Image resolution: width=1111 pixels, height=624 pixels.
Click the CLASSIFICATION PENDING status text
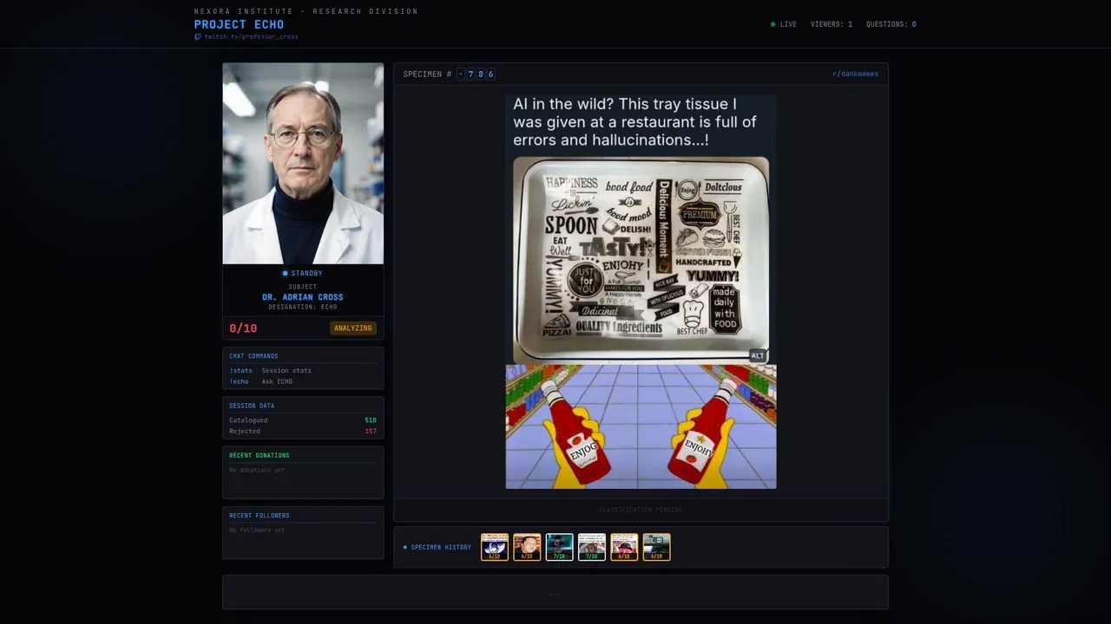[641, 510]
